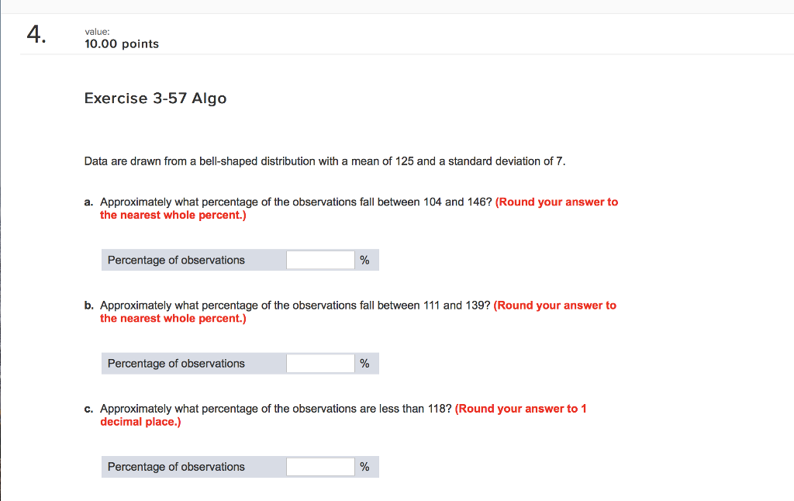The height and width of the screenshot is (501, 794).
Task: Click the bell-shaped distribution problem statement
Action: (325, 161)
